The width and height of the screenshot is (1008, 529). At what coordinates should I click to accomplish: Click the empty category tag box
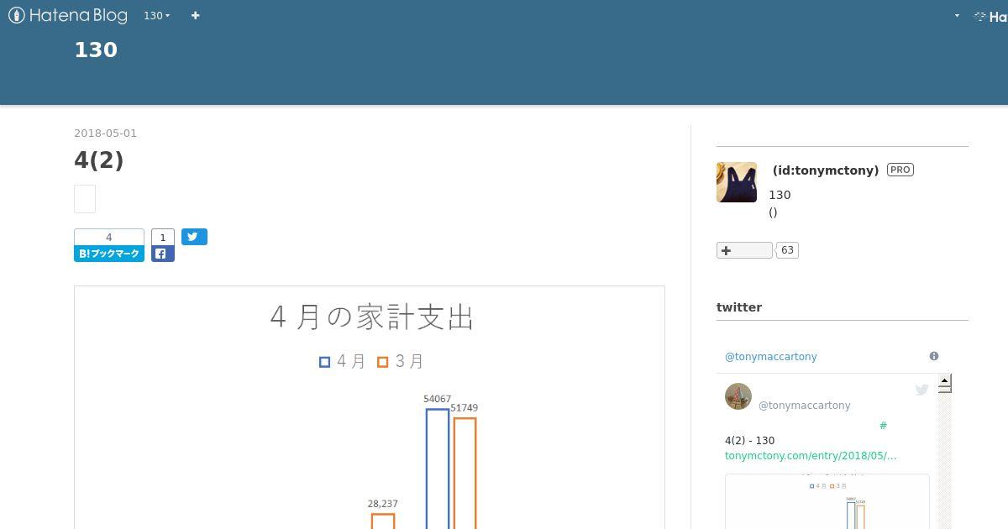tap(85, 199)
